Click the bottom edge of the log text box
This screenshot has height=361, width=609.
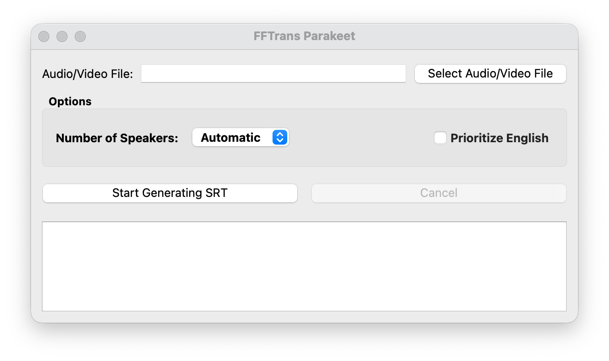pyautogui.click(x=304, y=311)
